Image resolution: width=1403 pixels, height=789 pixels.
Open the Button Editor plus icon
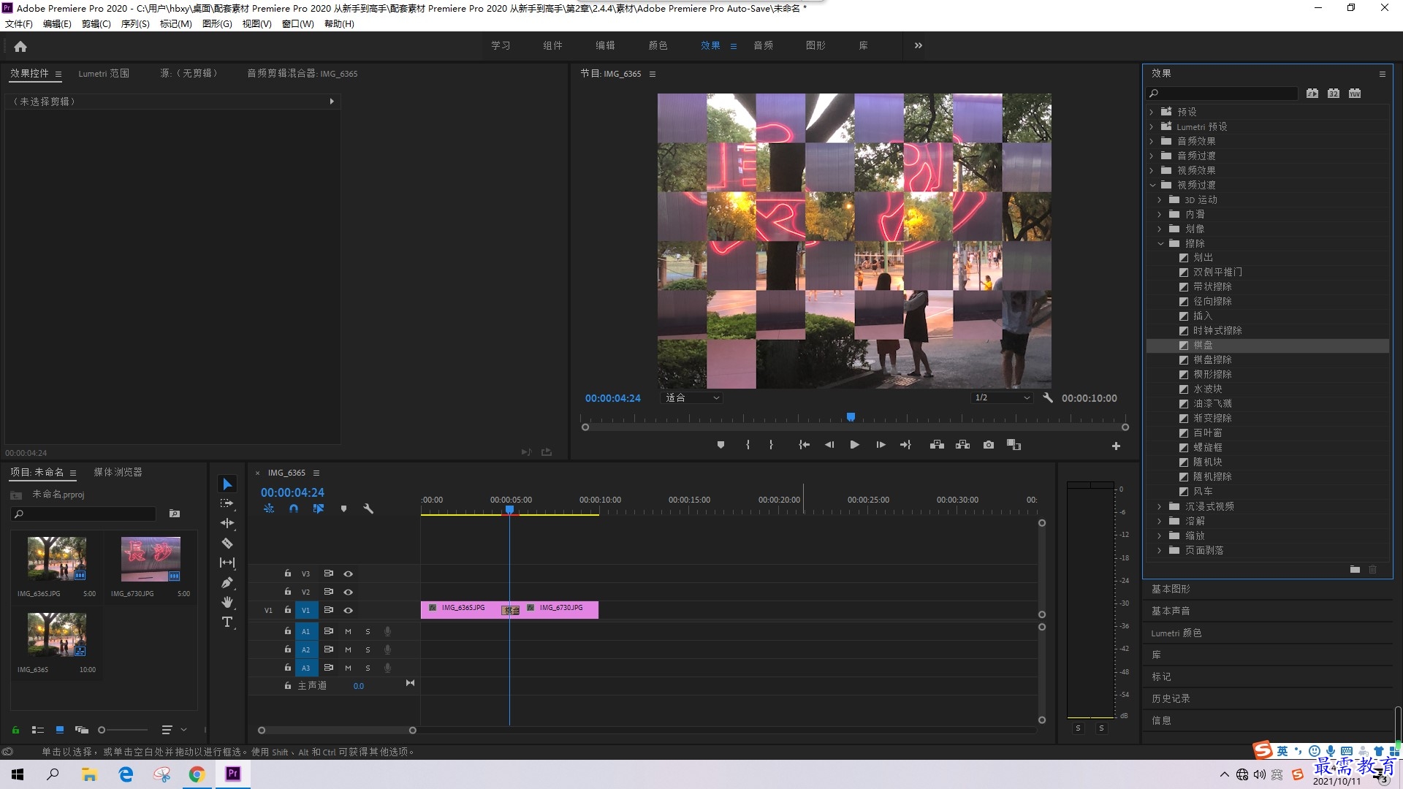pyautogui.click(x=1116, y=446)
